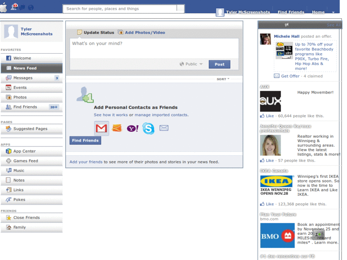Screen dimensions: 347x260
Task: Select the Gmail contact import icon
Action: (101, 128)
